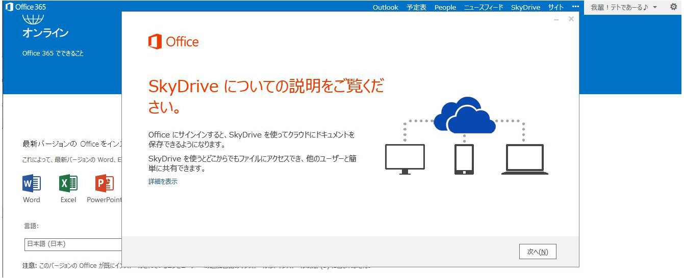Screen dimensions: 684x278
Task: Minimize the Office setup dialog
Action: tap(556, 19)
